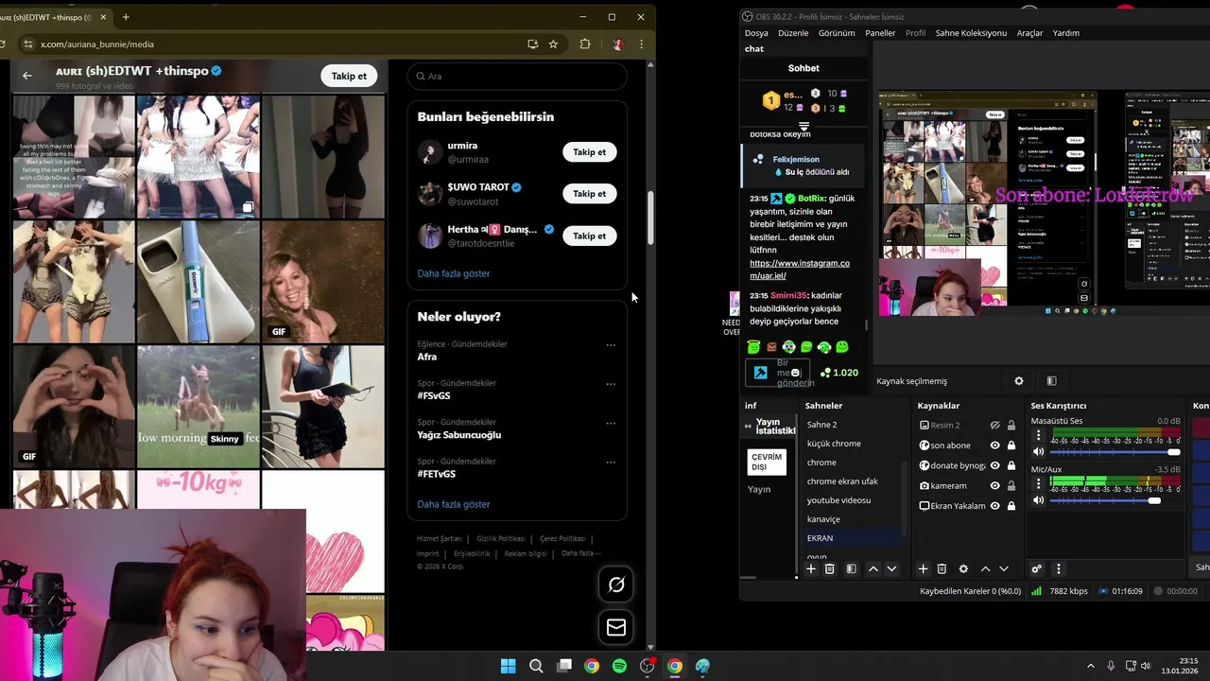Viewport: 1210px width, 681px height.
Task: Open scene filters icon in Sahneler
Action: click(851, 568)
